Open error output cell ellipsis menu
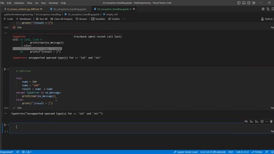Image resolution: width=274 pixels, height=154 pixels. click(6, 33)
